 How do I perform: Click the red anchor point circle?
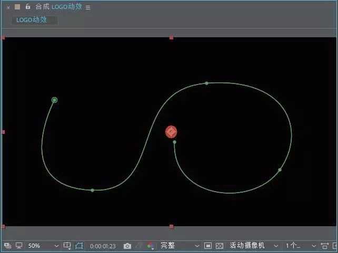171,132
